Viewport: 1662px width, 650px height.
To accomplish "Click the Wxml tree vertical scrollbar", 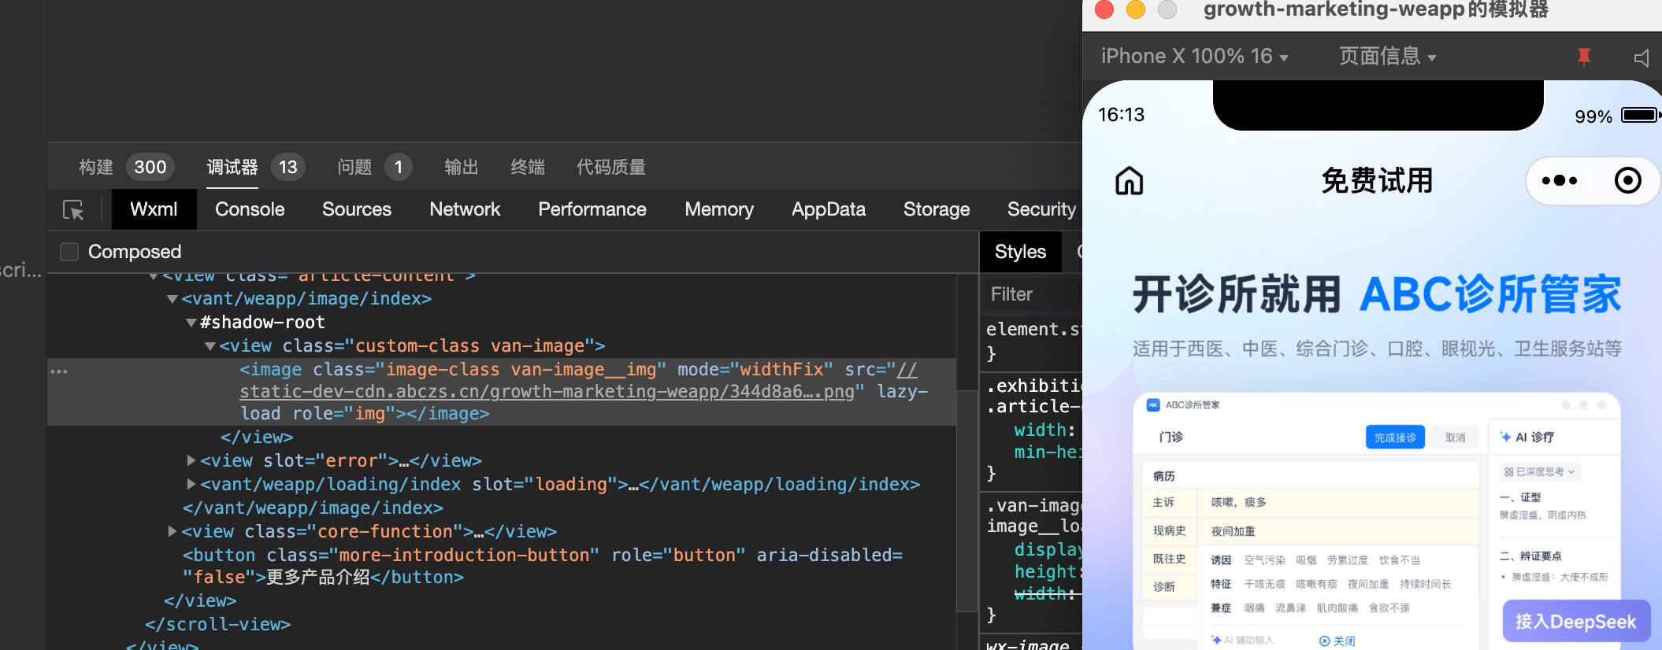I will click(967, 500).
